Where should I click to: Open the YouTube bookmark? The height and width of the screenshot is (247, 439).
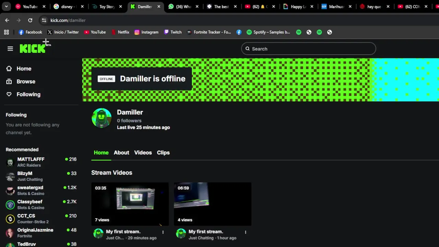95,32
